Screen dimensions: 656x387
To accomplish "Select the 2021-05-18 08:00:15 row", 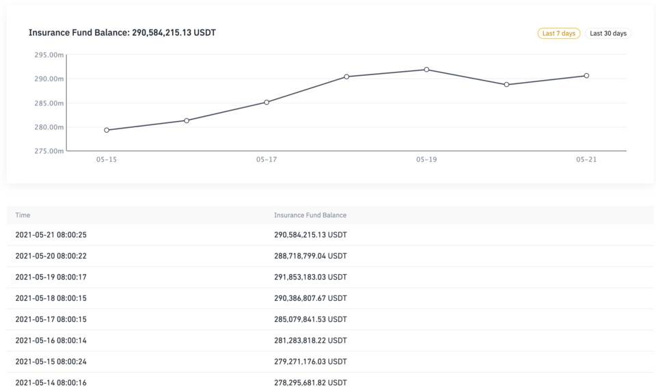I will point(51,298).
